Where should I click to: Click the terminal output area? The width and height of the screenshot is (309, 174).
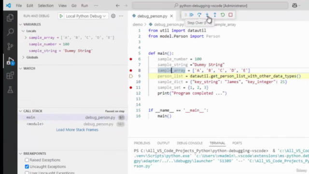point(221,159)
